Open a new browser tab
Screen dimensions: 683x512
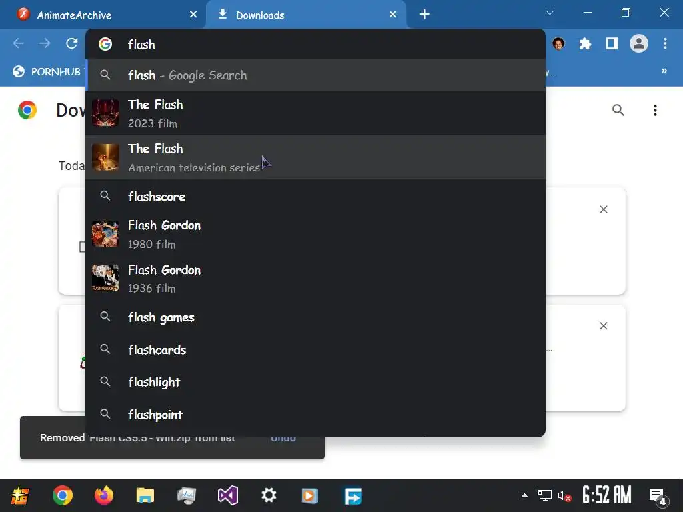click(x=424, y=15)
